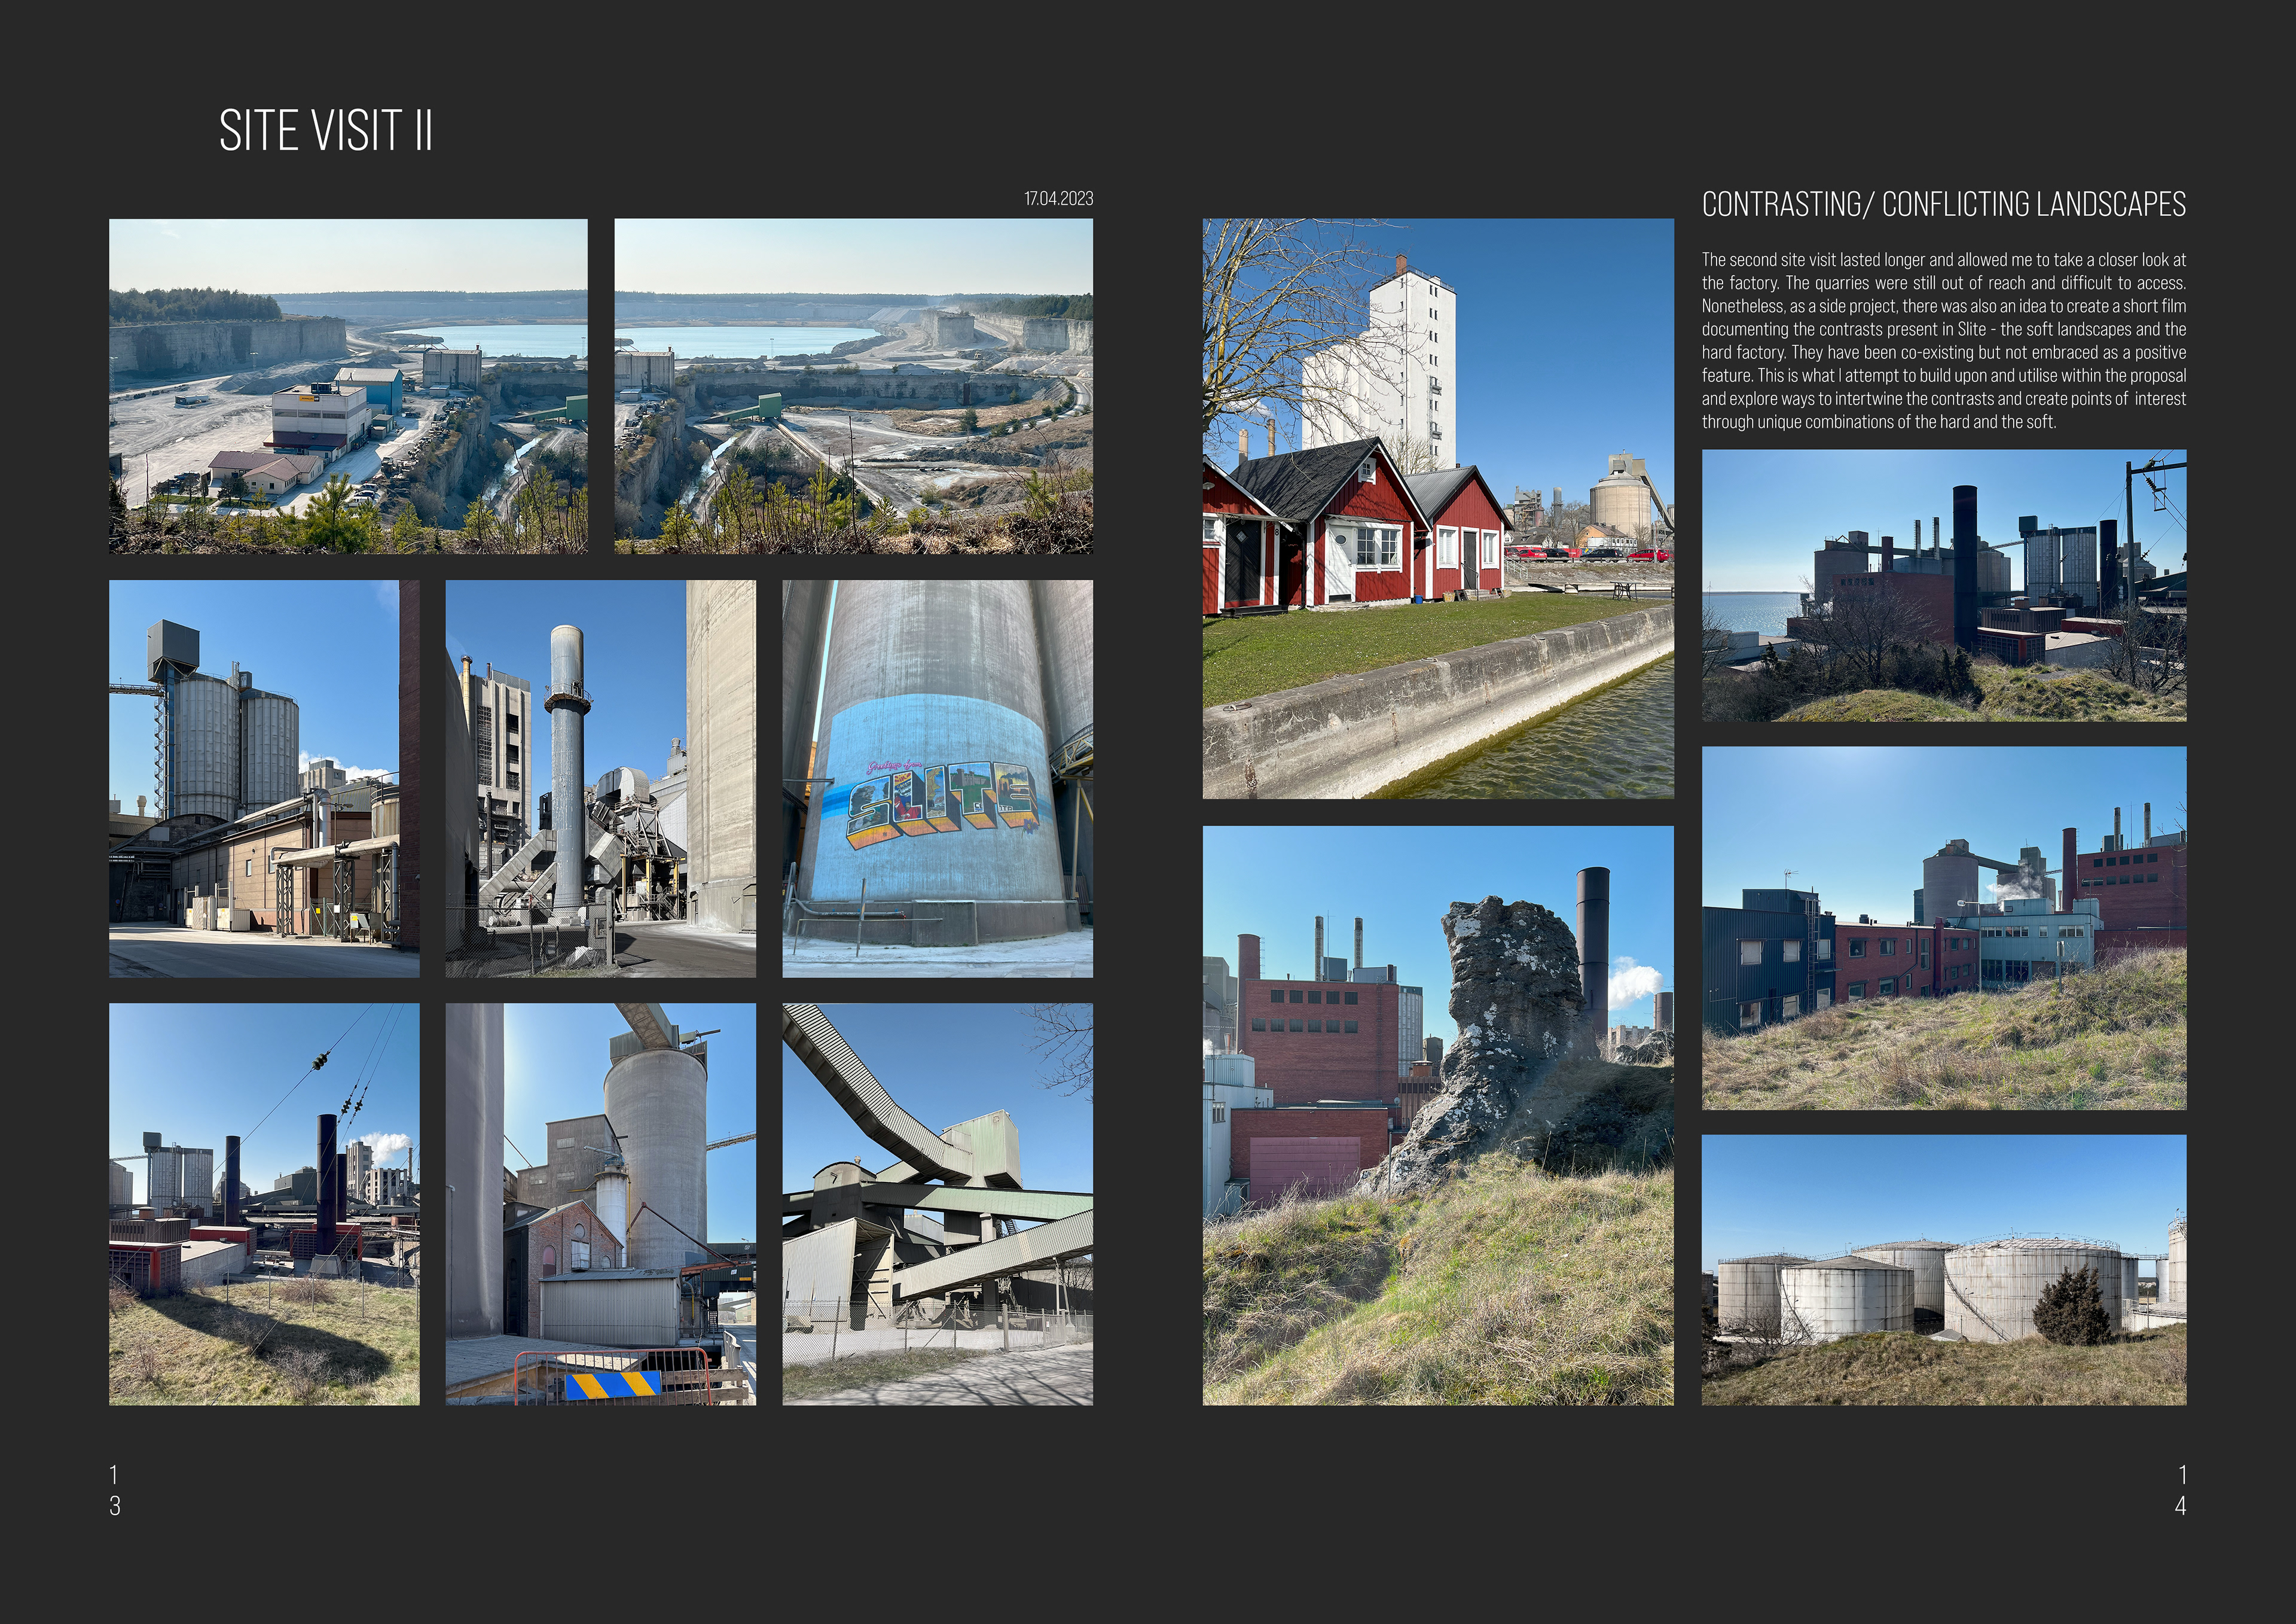The height and width of the screenshot is (1624, 2296).
Task: Open the diagonal conveyor bridge photo
Action: (x=937, y=1203)
